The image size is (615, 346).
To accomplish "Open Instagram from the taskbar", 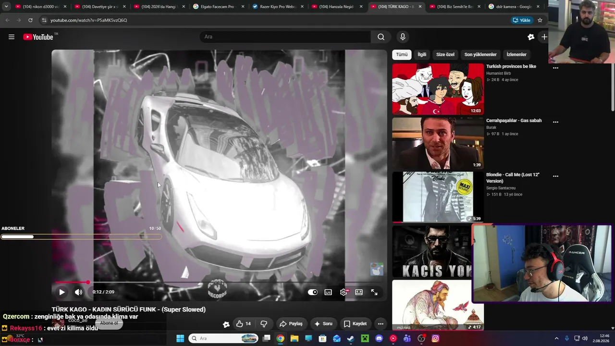I will [x=435, y=338].
